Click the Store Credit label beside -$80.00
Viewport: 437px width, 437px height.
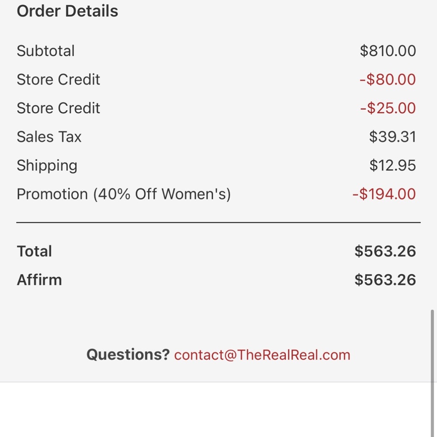click(x=58, y=80)
